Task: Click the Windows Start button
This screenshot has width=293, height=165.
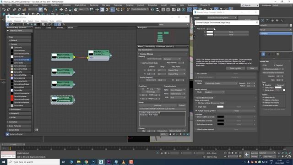Action: click(x=4, y=162)
